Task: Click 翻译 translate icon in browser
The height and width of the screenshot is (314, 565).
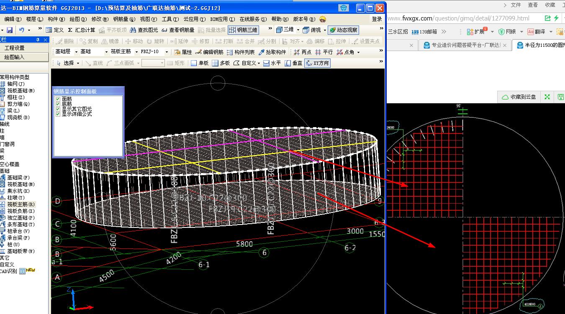Action: pyautogui.click(x=537, y=31)
